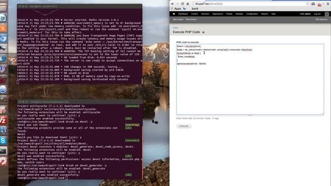Open the pgAdmin elephant icon in the dock
Image resolution: width=331 pixels, height=186 pixels.
tap(4, 130)
